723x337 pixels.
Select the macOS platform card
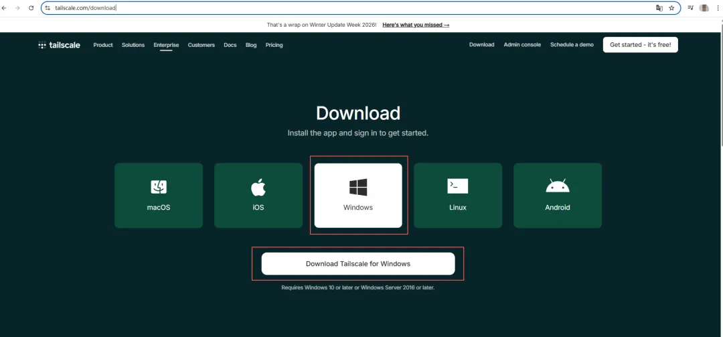tap(159, 195)
